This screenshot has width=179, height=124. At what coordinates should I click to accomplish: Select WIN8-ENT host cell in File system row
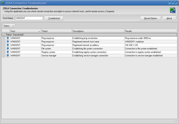click(26, 48)
